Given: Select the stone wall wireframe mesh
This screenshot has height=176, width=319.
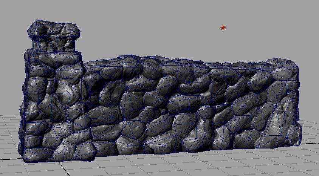Looking at the screenshot, I should click(x=160, y=91).
